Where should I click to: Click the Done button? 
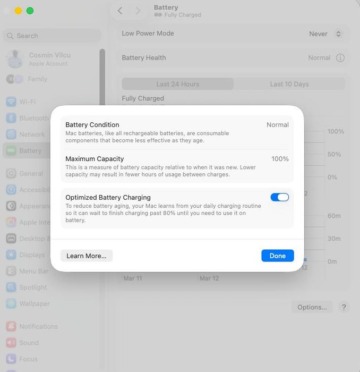[x=278, y=256]
